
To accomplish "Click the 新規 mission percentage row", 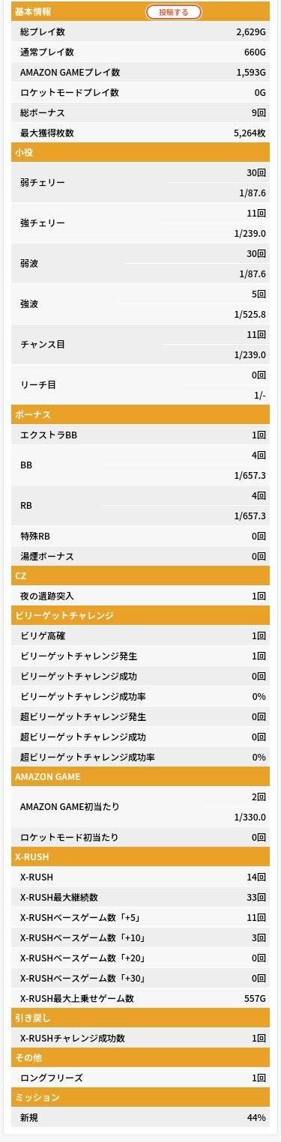I will click(140, 1117).
